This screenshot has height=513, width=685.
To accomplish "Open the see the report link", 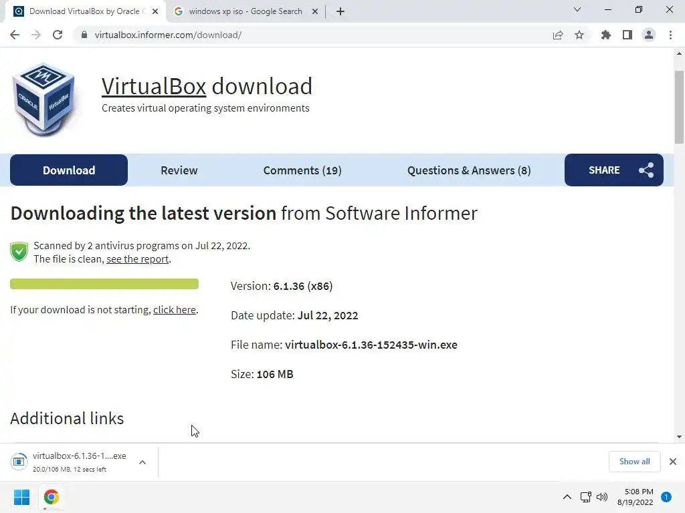I will coord(138,259).
